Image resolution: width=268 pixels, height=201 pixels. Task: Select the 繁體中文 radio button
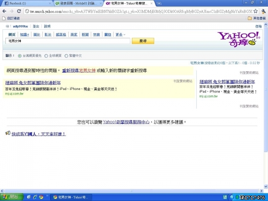tap(66, 56)
